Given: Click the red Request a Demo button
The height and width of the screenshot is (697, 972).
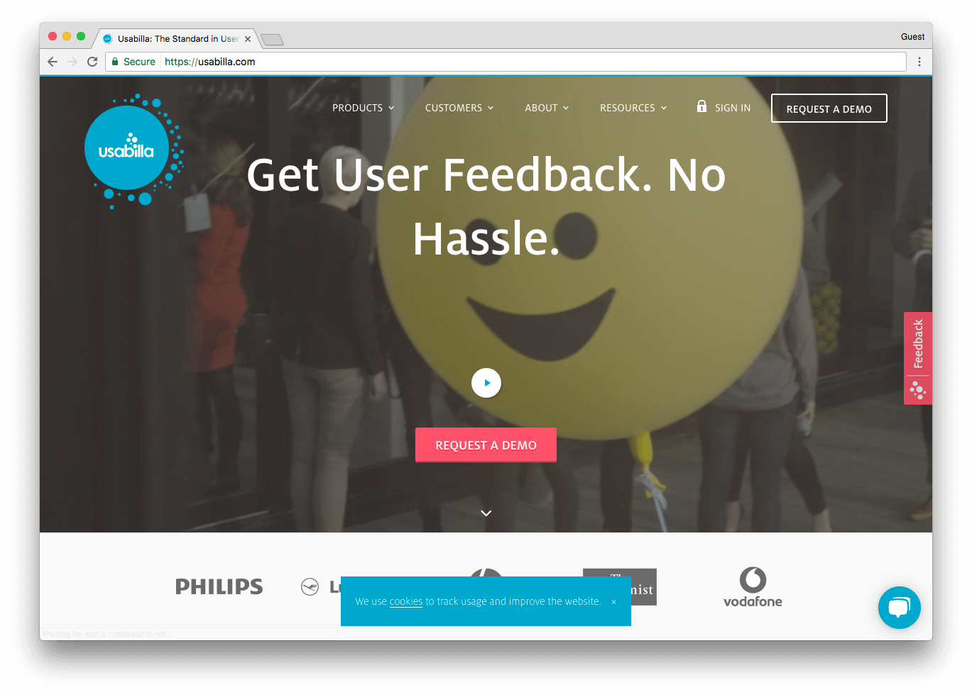Looking at the screenshot, I should [486, 445].
